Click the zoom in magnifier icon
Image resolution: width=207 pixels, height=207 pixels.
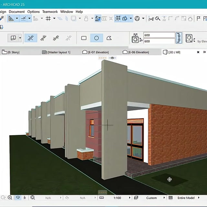pyautogui.click(x=10, y=198)
